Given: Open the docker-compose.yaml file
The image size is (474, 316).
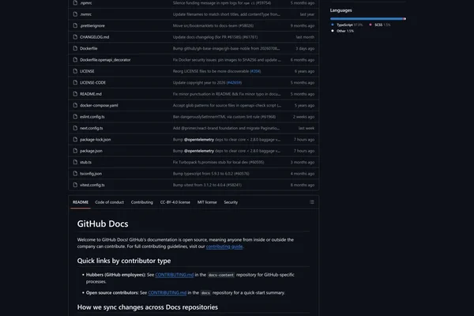Looking at the screenshot, I should coord(99,105).
